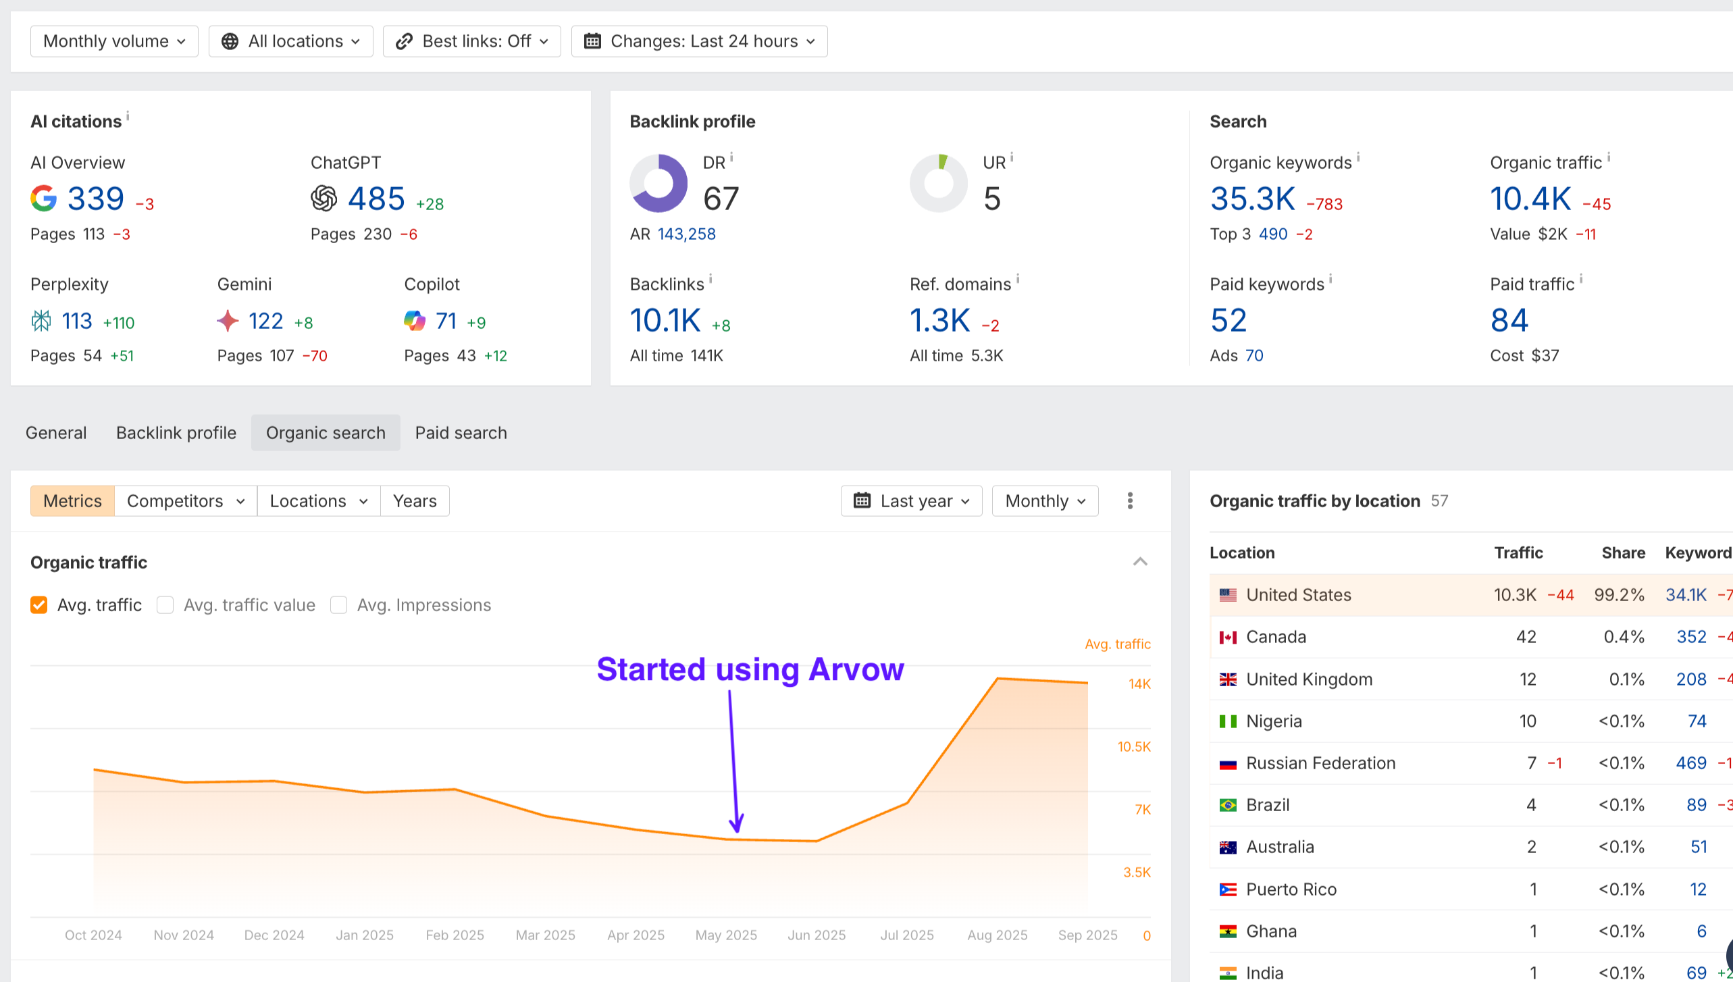Image resolution: width=1733 pixels, height=982 pixels.
Task: Click the Gemini star icon
Action: (228, 321)
